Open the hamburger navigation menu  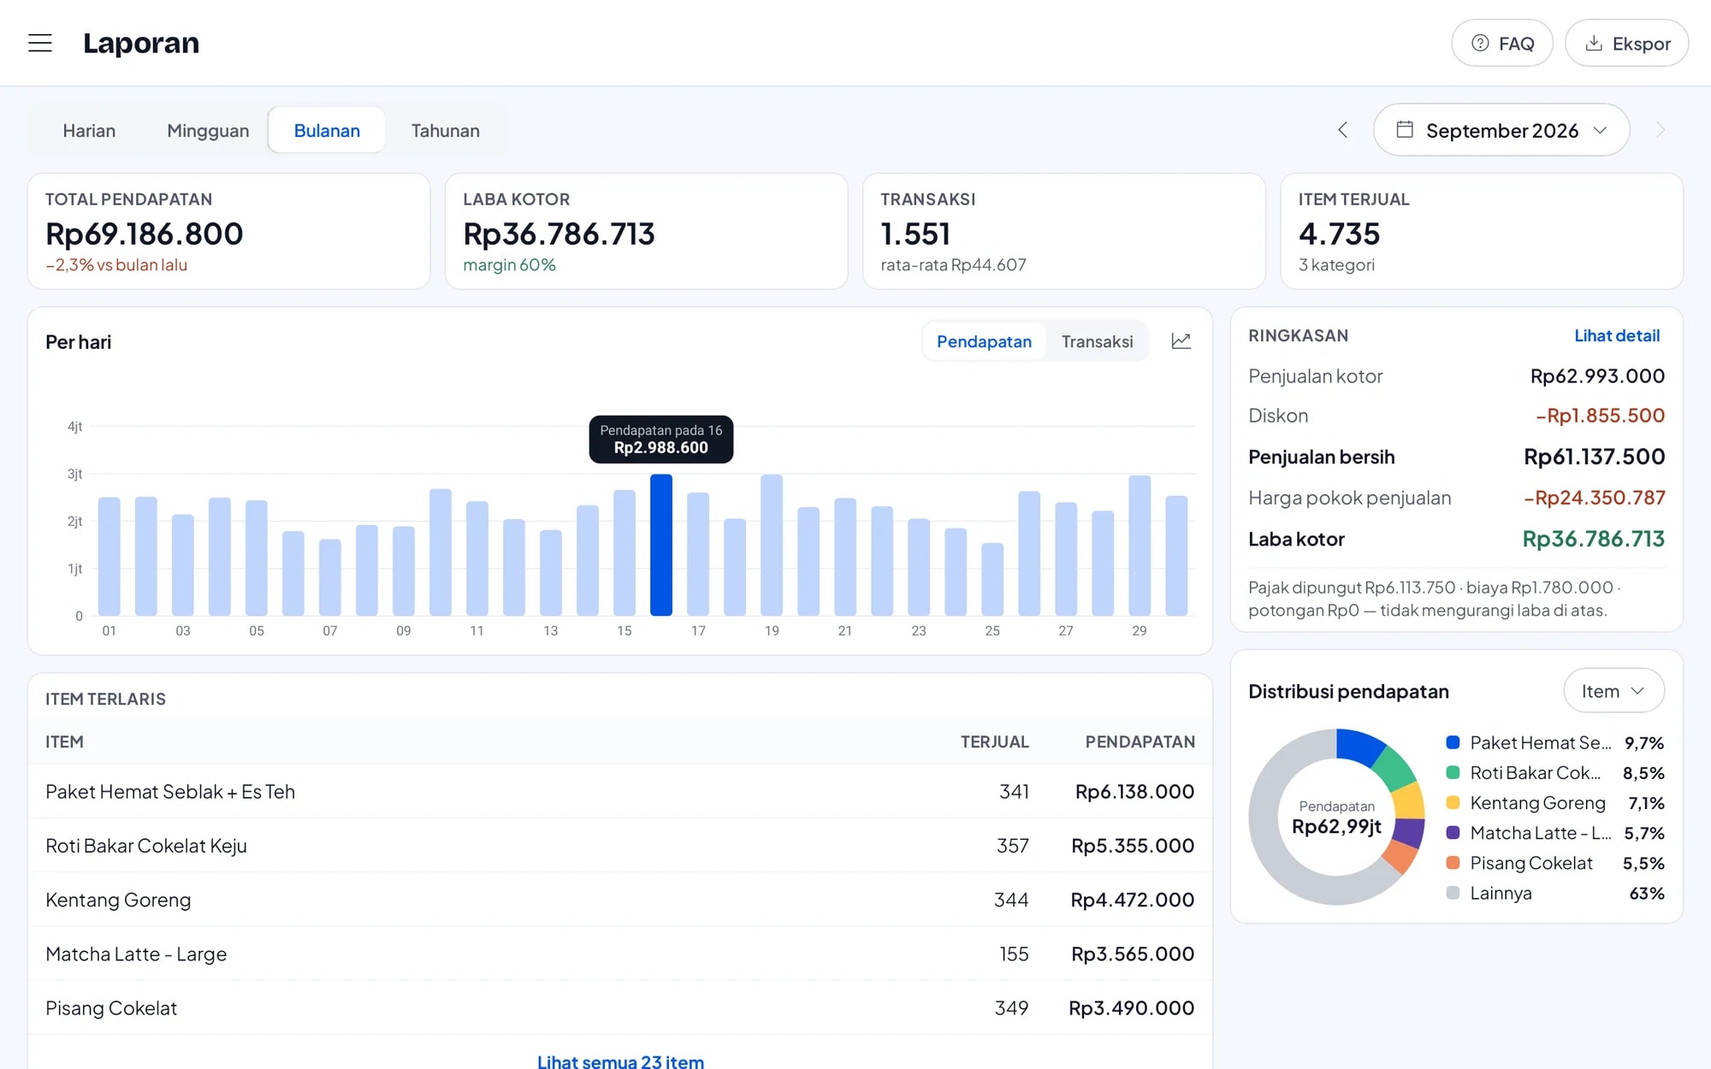(40, 43)
